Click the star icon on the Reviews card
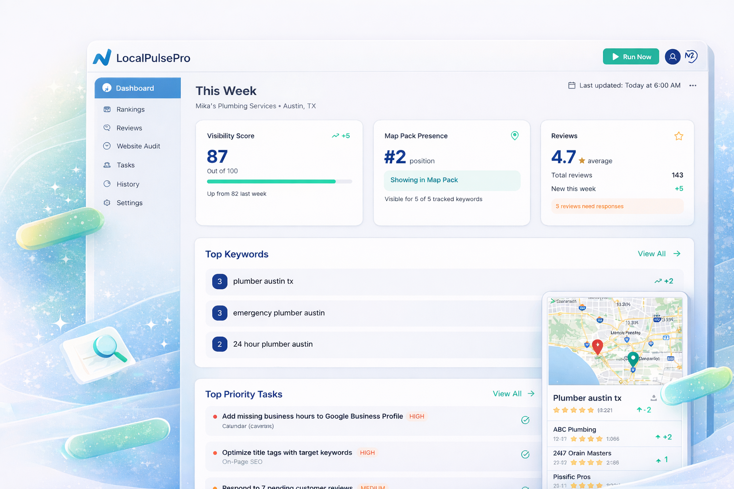Viewport: 734px width, 489px height. point(679,136)
